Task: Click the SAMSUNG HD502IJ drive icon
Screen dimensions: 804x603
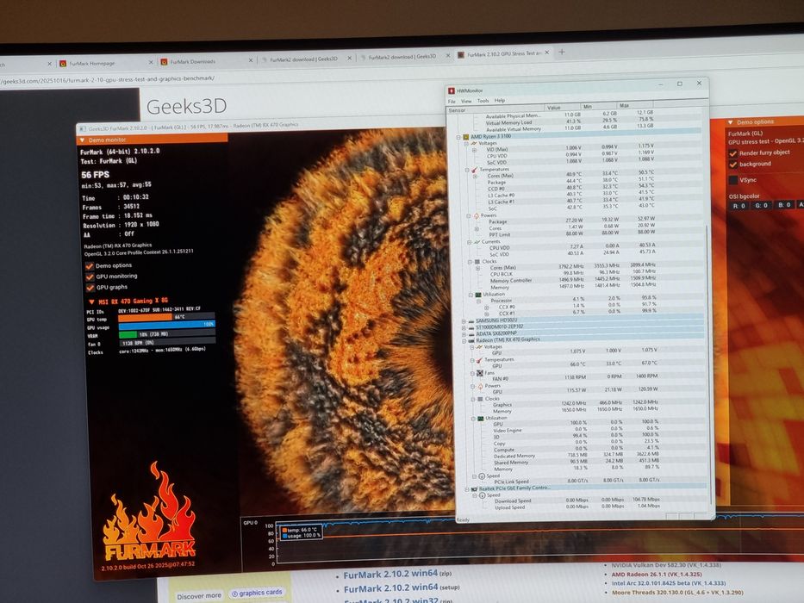Action: 471,321
